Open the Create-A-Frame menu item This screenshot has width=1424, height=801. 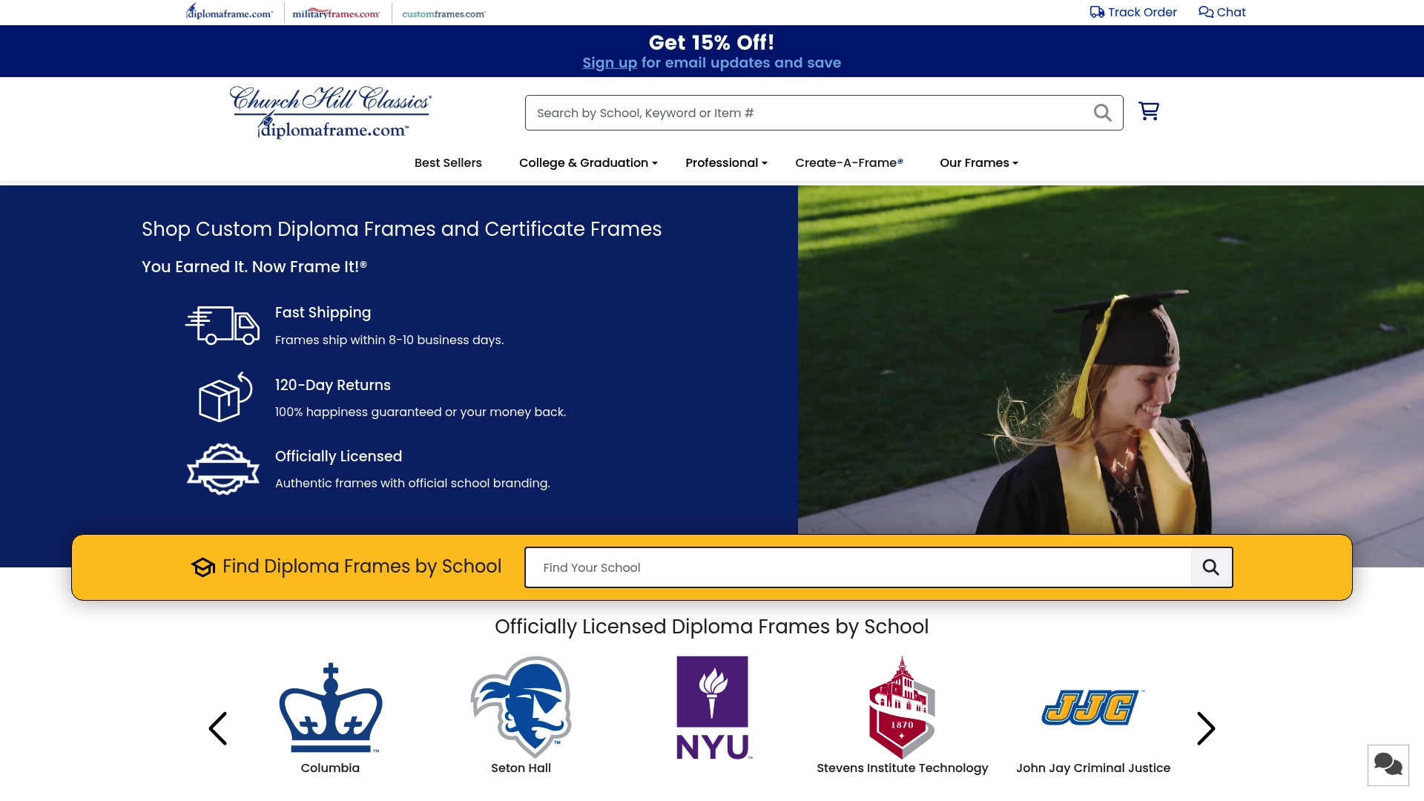(x=849, y=162)
